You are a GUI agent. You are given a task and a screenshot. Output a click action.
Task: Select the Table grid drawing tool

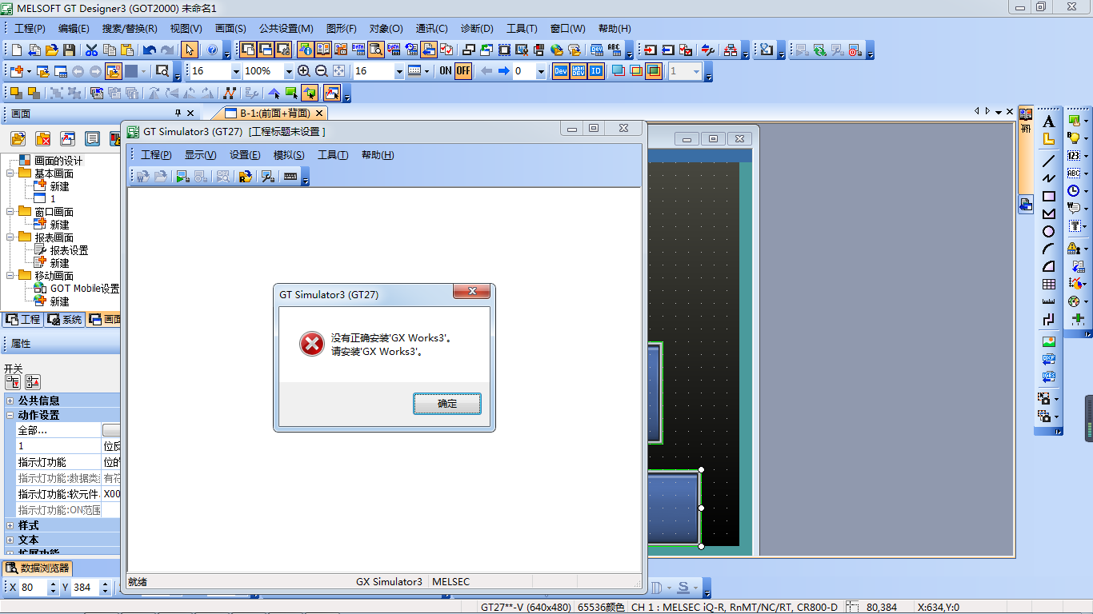pos(1049,284)
